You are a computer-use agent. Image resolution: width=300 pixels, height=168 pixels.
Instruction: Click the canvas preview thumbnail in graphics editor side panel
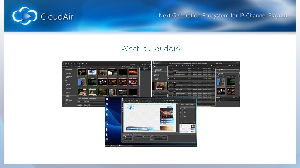click(x=187, y=128)
